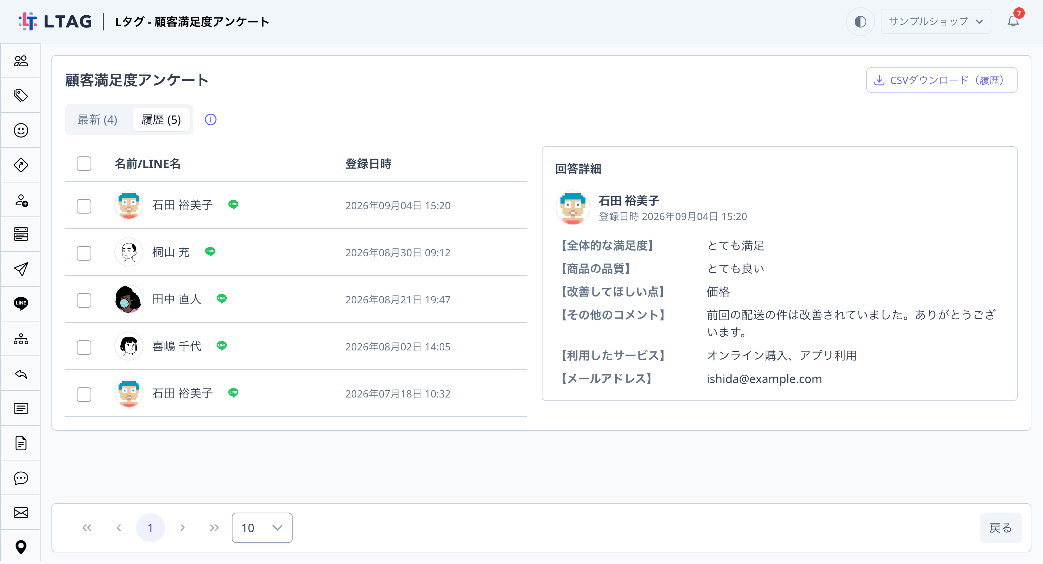
Task: Check the box for 桐山 充 row
Action: 84,253
